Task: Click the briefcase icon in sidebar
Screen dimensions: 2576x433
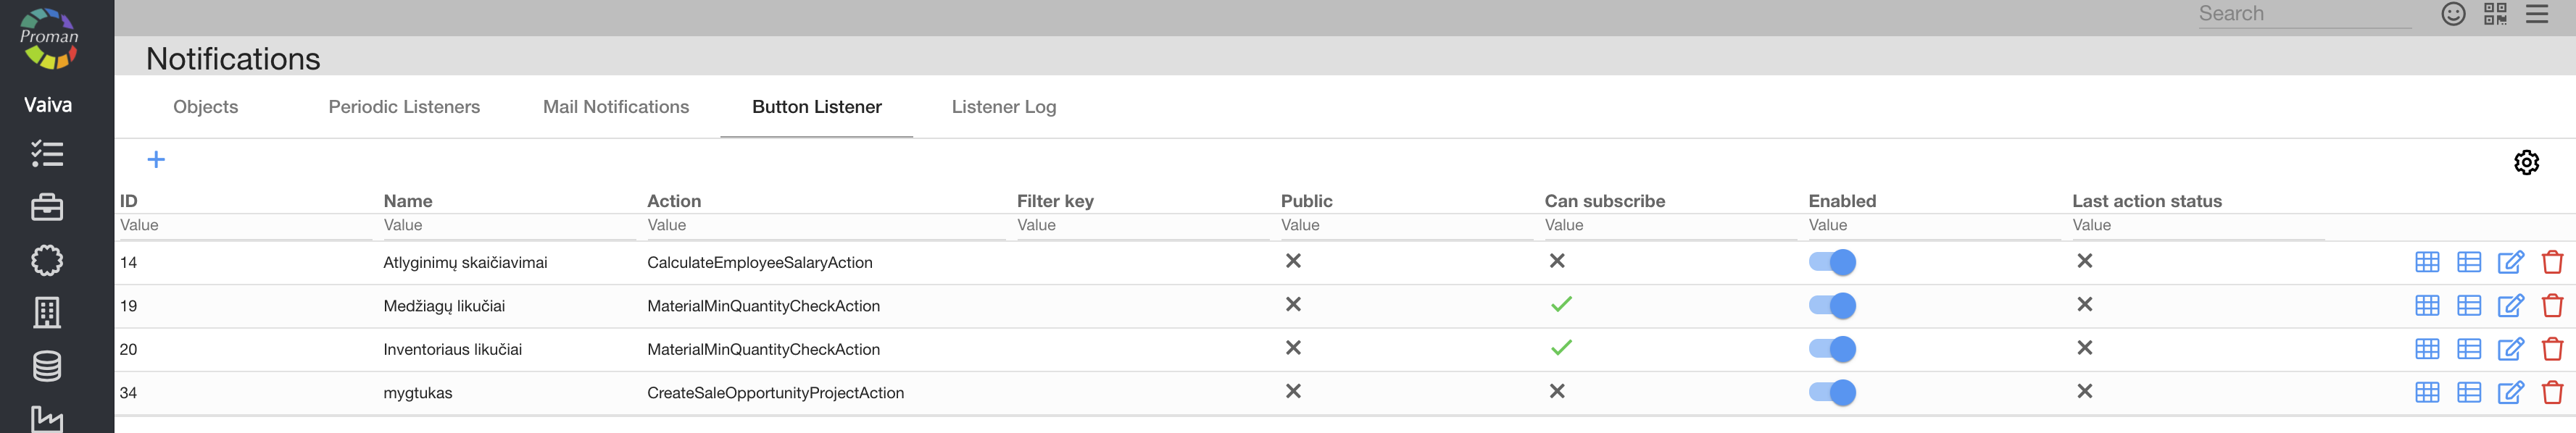Action: point(47,207)
